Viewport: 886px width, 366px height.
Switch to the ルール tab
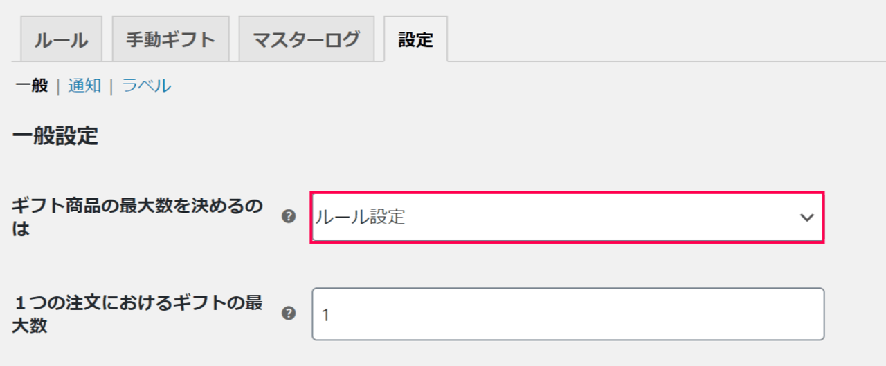click(x=62, y=39)
